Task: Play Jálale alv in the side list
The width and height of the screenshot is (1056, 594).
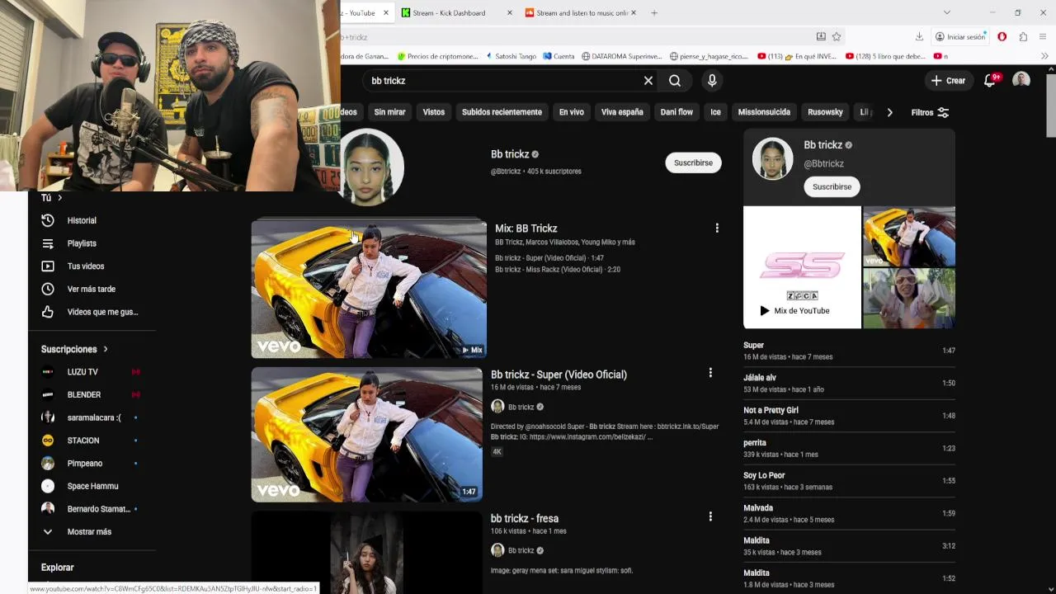Action: click(x=849, y=383)
